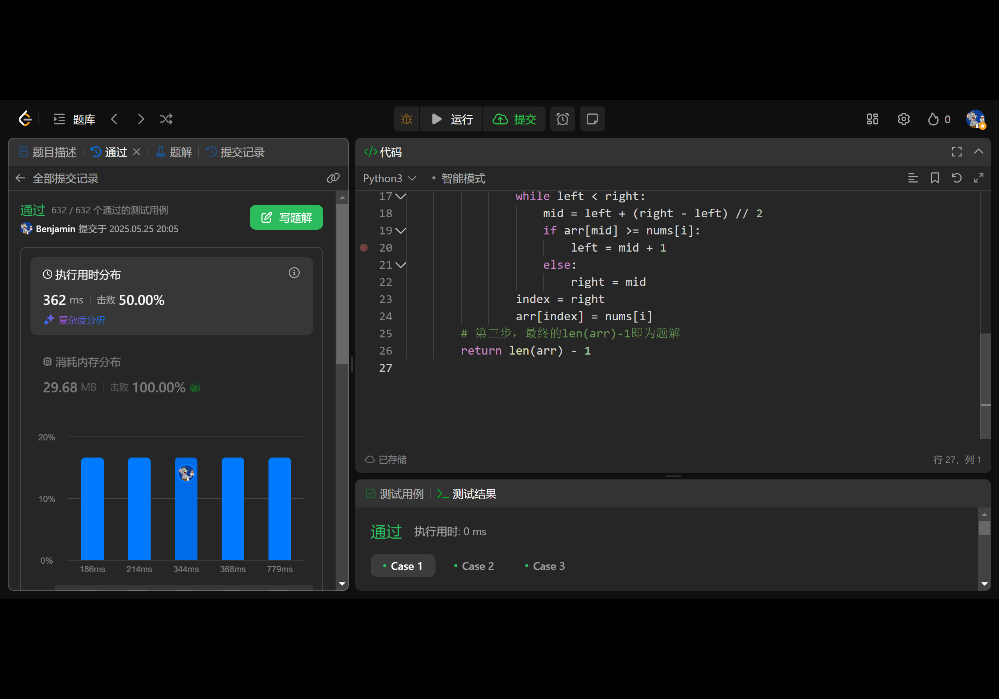Open the timer alarm clock icon
This screenshot has width=999, height=699.
562,119
